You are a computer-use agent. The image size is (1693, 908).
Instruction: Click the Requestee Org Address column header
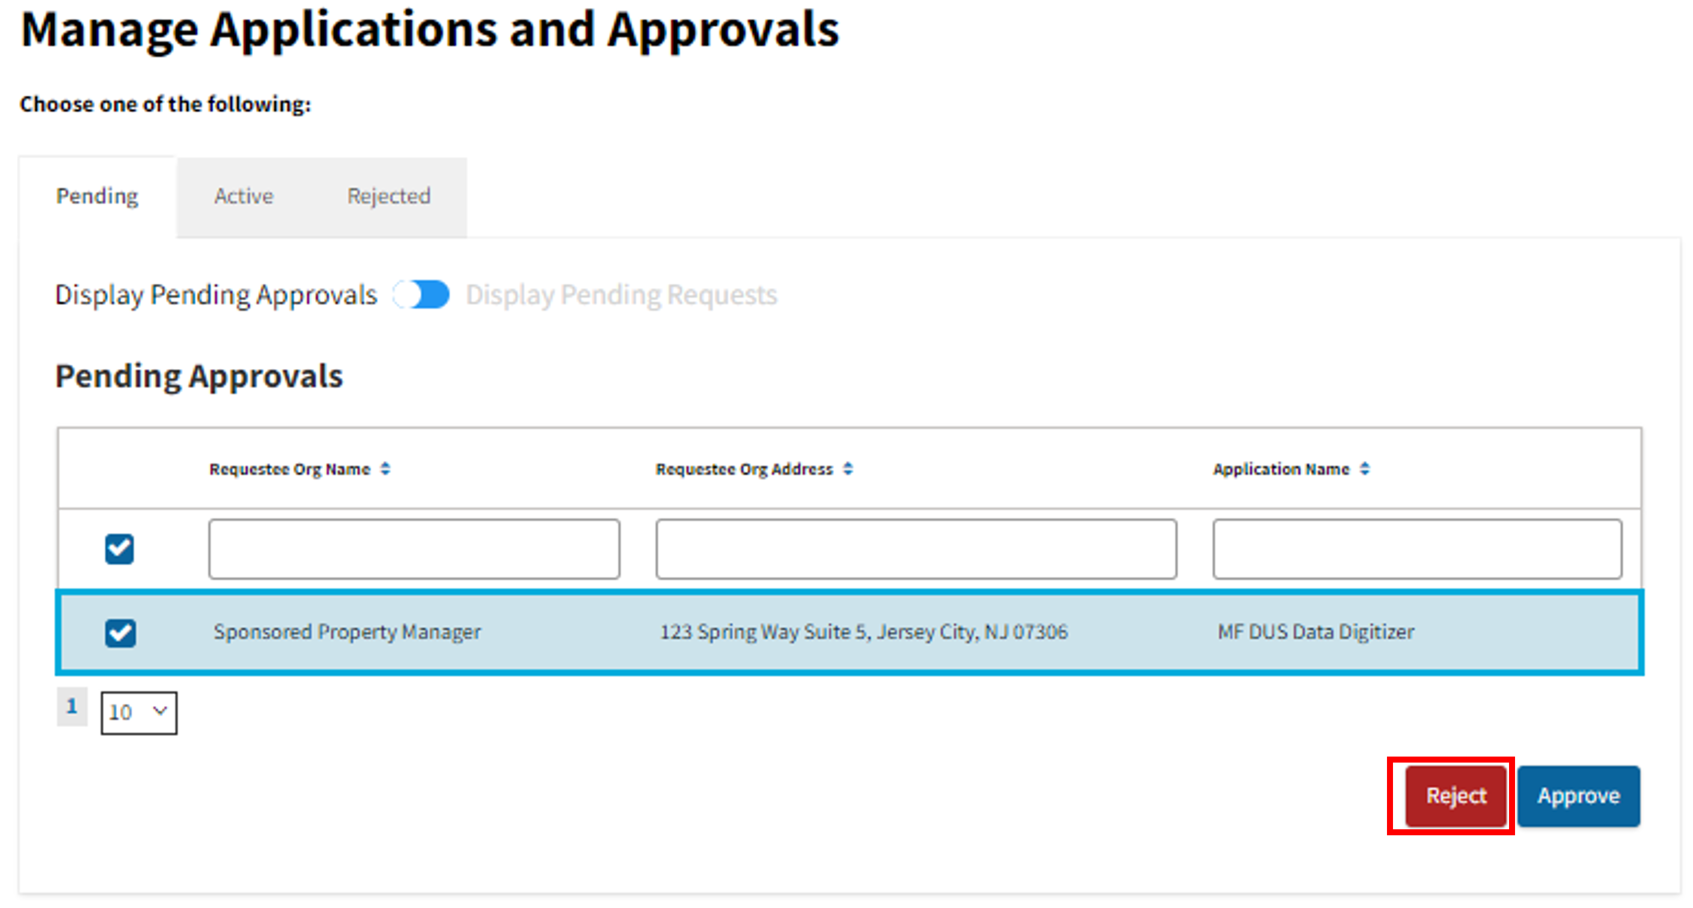(x=744, y=469)
